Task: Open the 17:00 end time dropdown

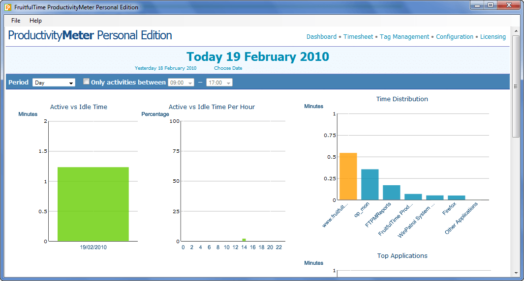Action: pyautogui.click(x=219, y=83)
